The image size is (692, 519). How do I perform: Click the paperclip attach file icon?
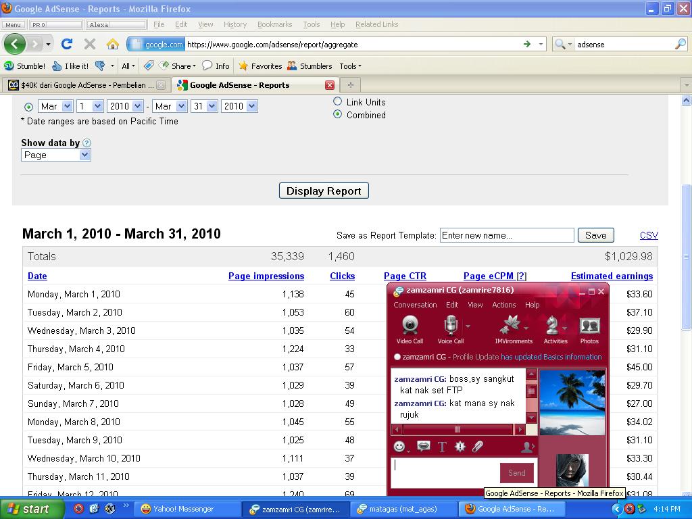(x=478, y=447)
